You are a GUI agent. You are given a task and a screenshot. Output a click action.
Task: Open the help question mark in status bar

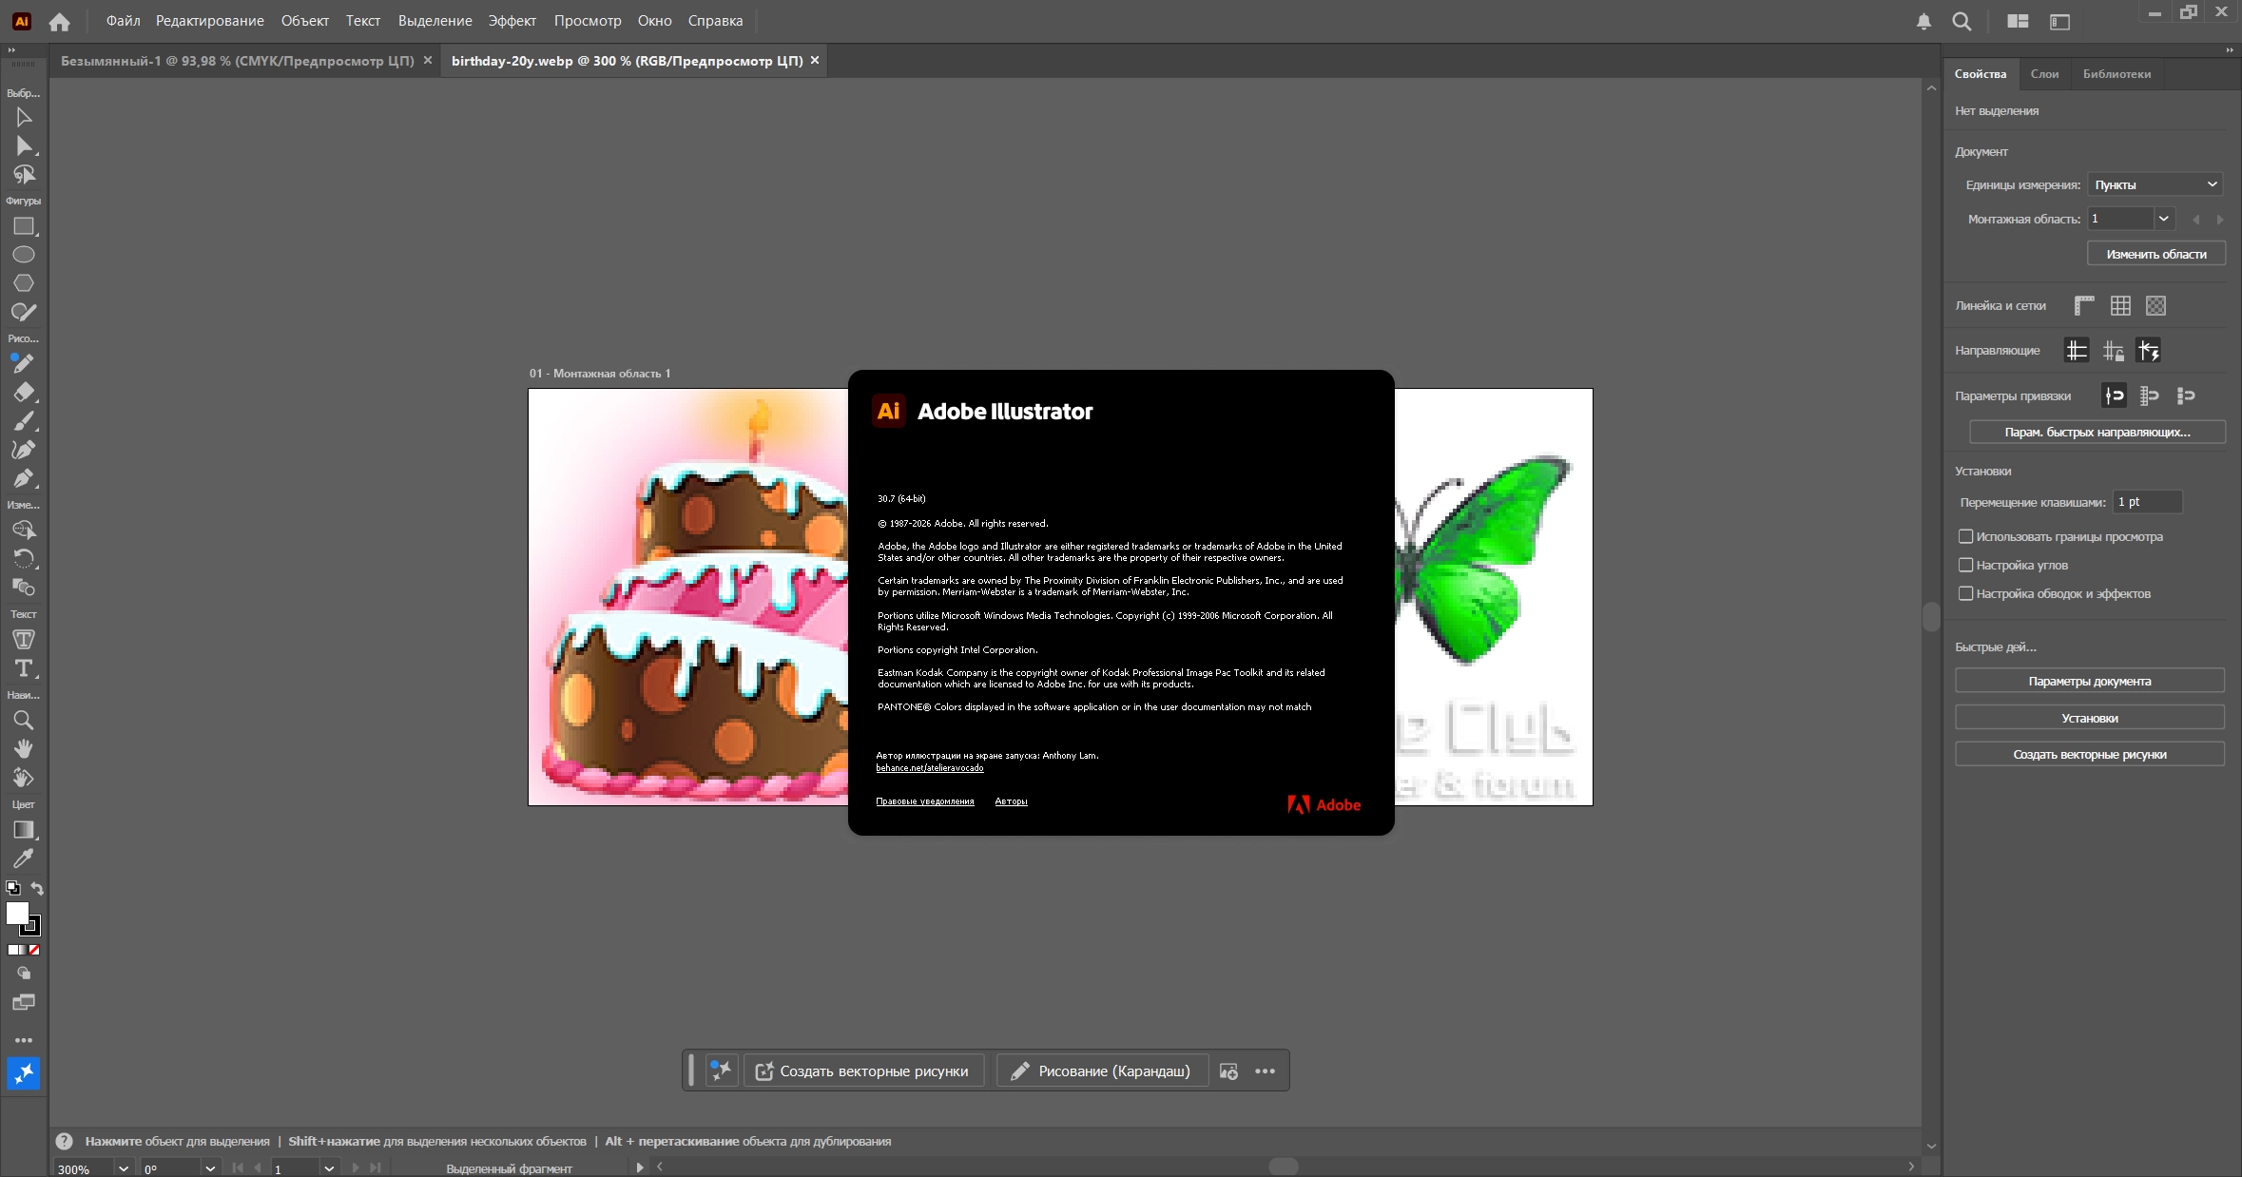65,1141
